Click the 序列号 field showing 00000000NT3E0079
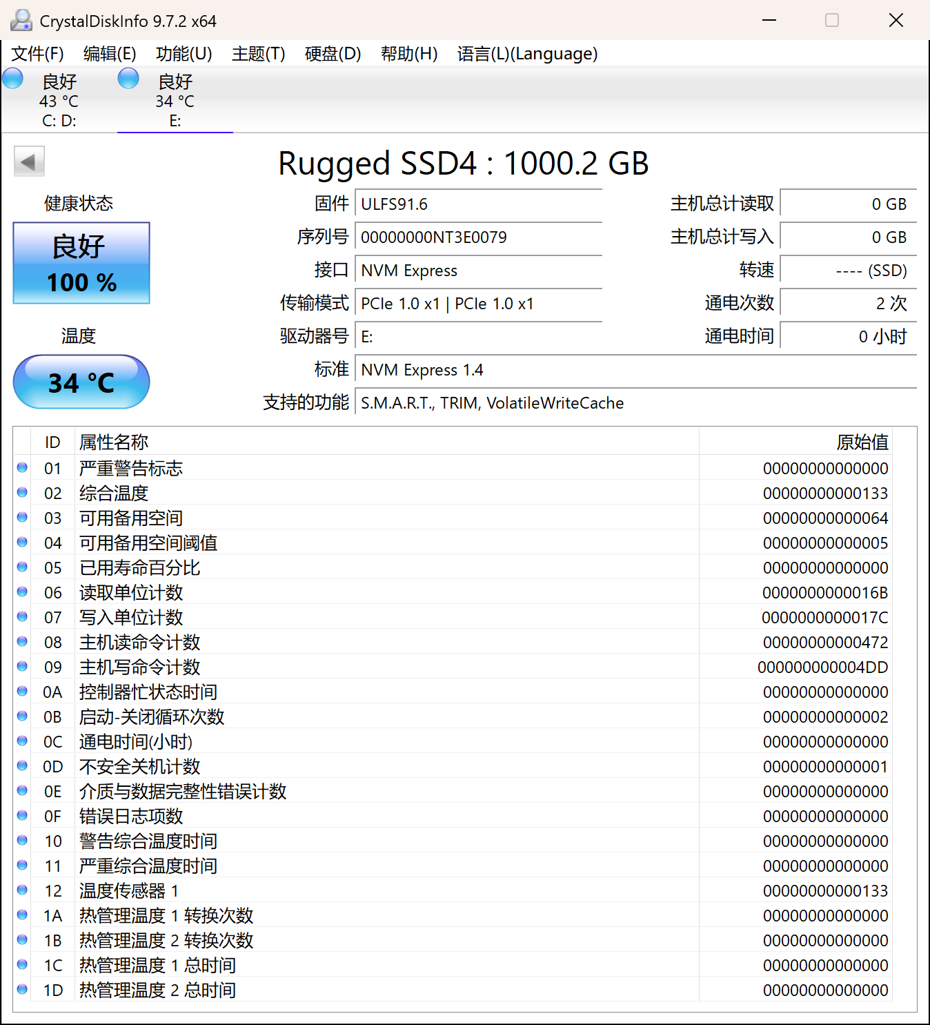The height and width of the screenshot is (1025, 930). tap(478, 237)
